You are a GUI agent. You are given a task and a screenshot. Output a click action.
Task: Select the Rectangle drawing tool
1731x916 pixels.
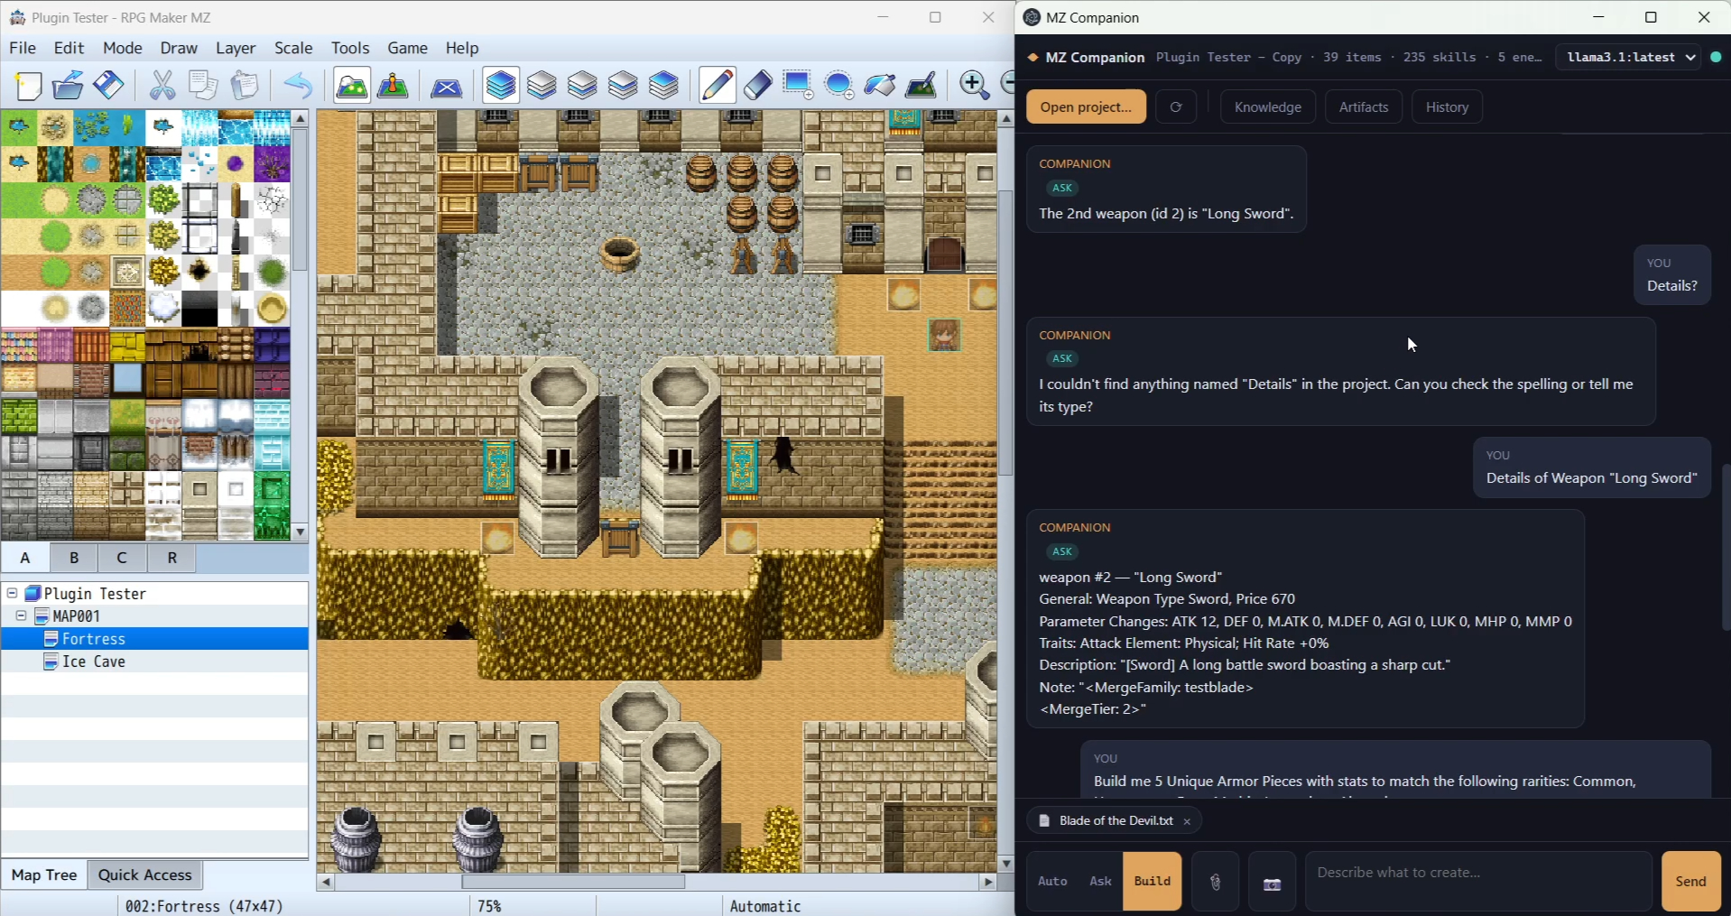tap(799, 86)
